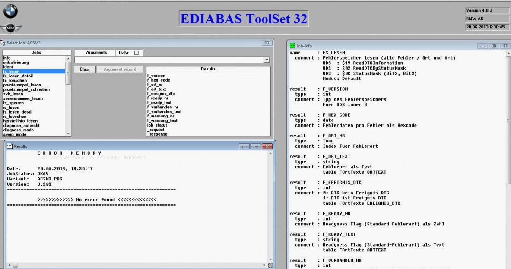Click the Version 4.0.3 field

point(488,11)
